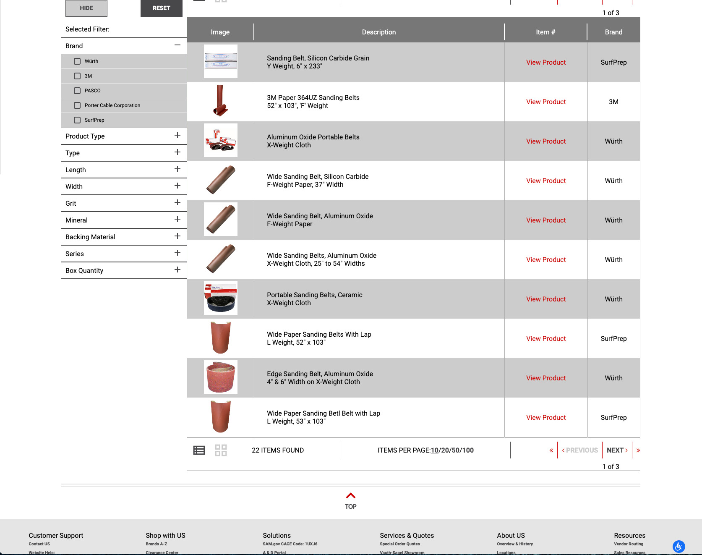Open Special Order Quotes footer link

pos(400,544)
